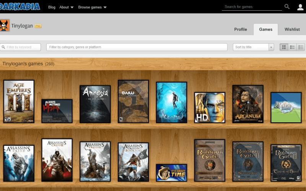The image size is (306, 191).
Task: Click the Tinylogan Wolverine avatar
Action: tap(5, 26)
